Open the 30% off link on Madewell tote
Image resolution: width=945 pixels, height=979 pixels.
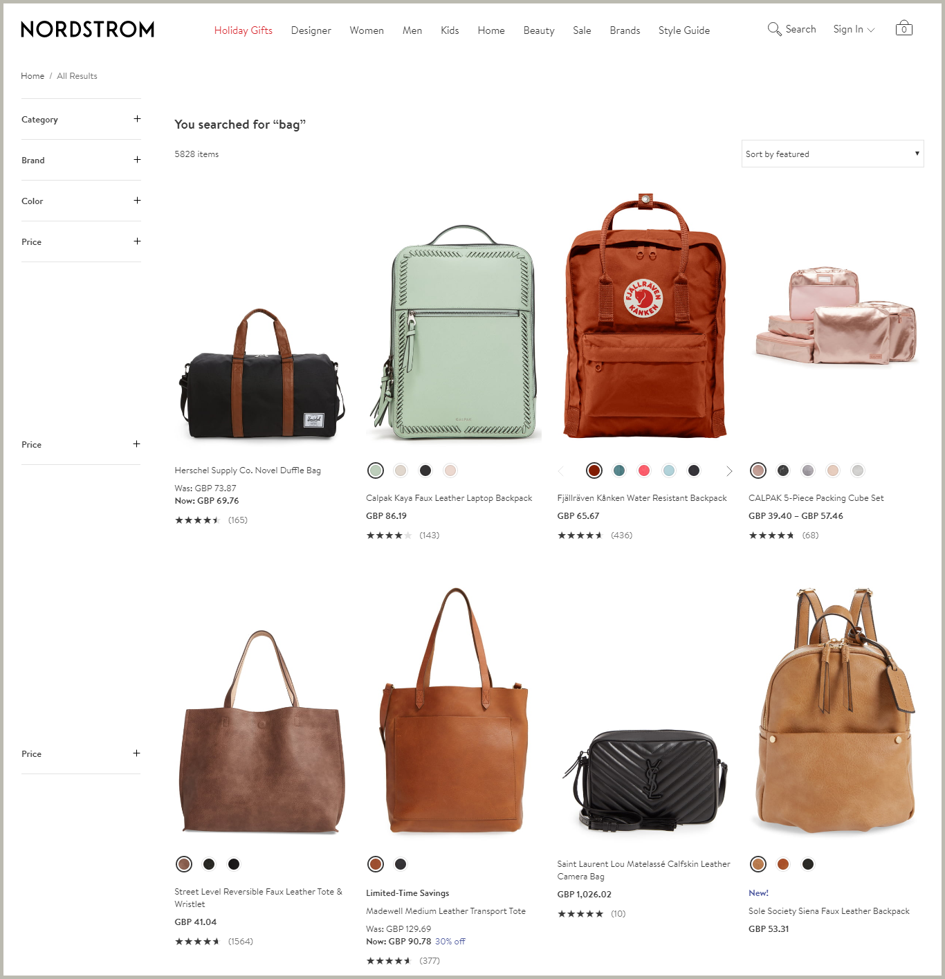[x=450, y=942]
